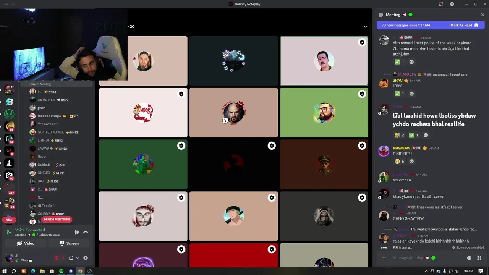The width and height of the screenshot is (489, 275).
Task: Toggle checkmark reaction on police reward message
Action: pos(399,62)
